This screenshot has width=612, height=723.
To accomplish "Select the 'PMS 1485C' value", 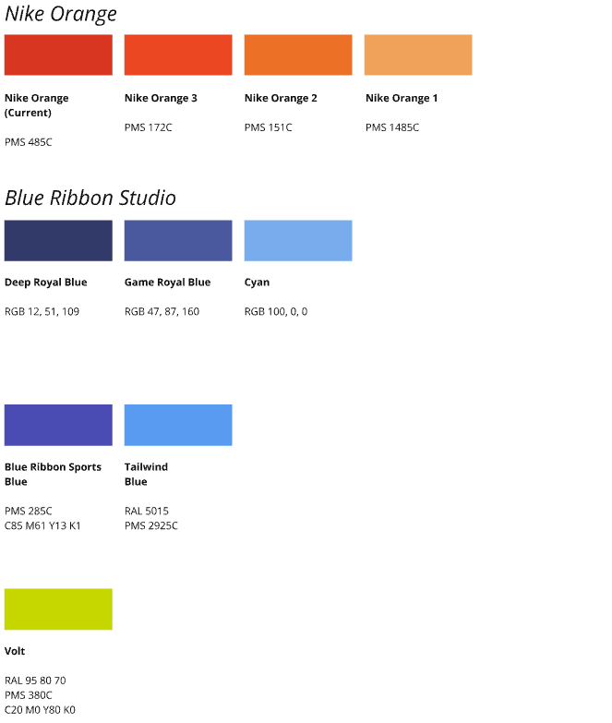I will pos(392,127).
